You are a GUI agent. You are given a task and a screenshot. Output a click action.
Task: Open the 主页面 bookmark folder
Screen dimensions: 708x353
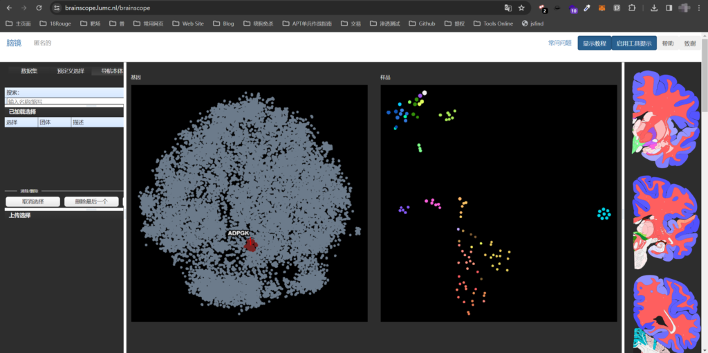(x=17, y=24)
